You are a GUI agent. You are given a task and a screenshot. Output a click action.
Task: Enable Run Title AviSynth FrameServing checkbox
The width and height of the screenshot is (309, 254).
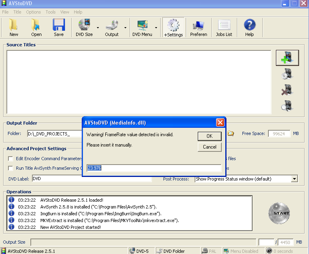pyautogui.click(x=10, y=168)
